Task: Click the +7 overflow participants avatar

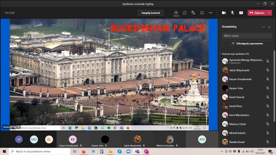Action: pyautogui.click(x=19, y=139)
